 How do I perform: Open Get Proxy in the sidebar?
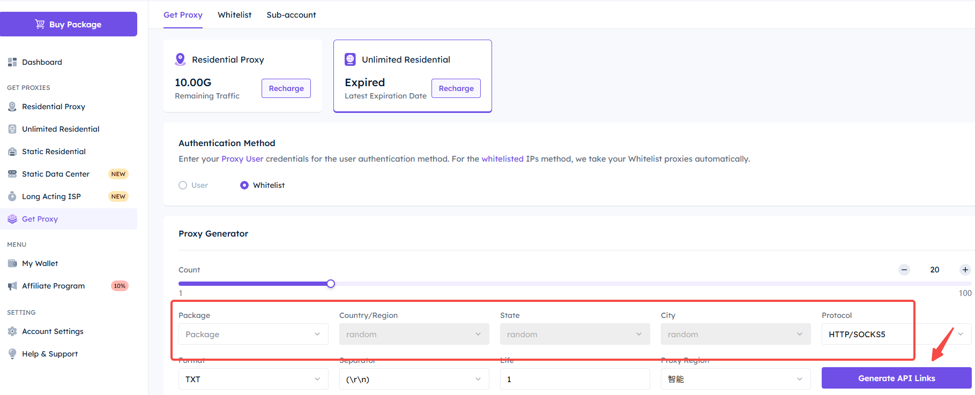[69, 219]
